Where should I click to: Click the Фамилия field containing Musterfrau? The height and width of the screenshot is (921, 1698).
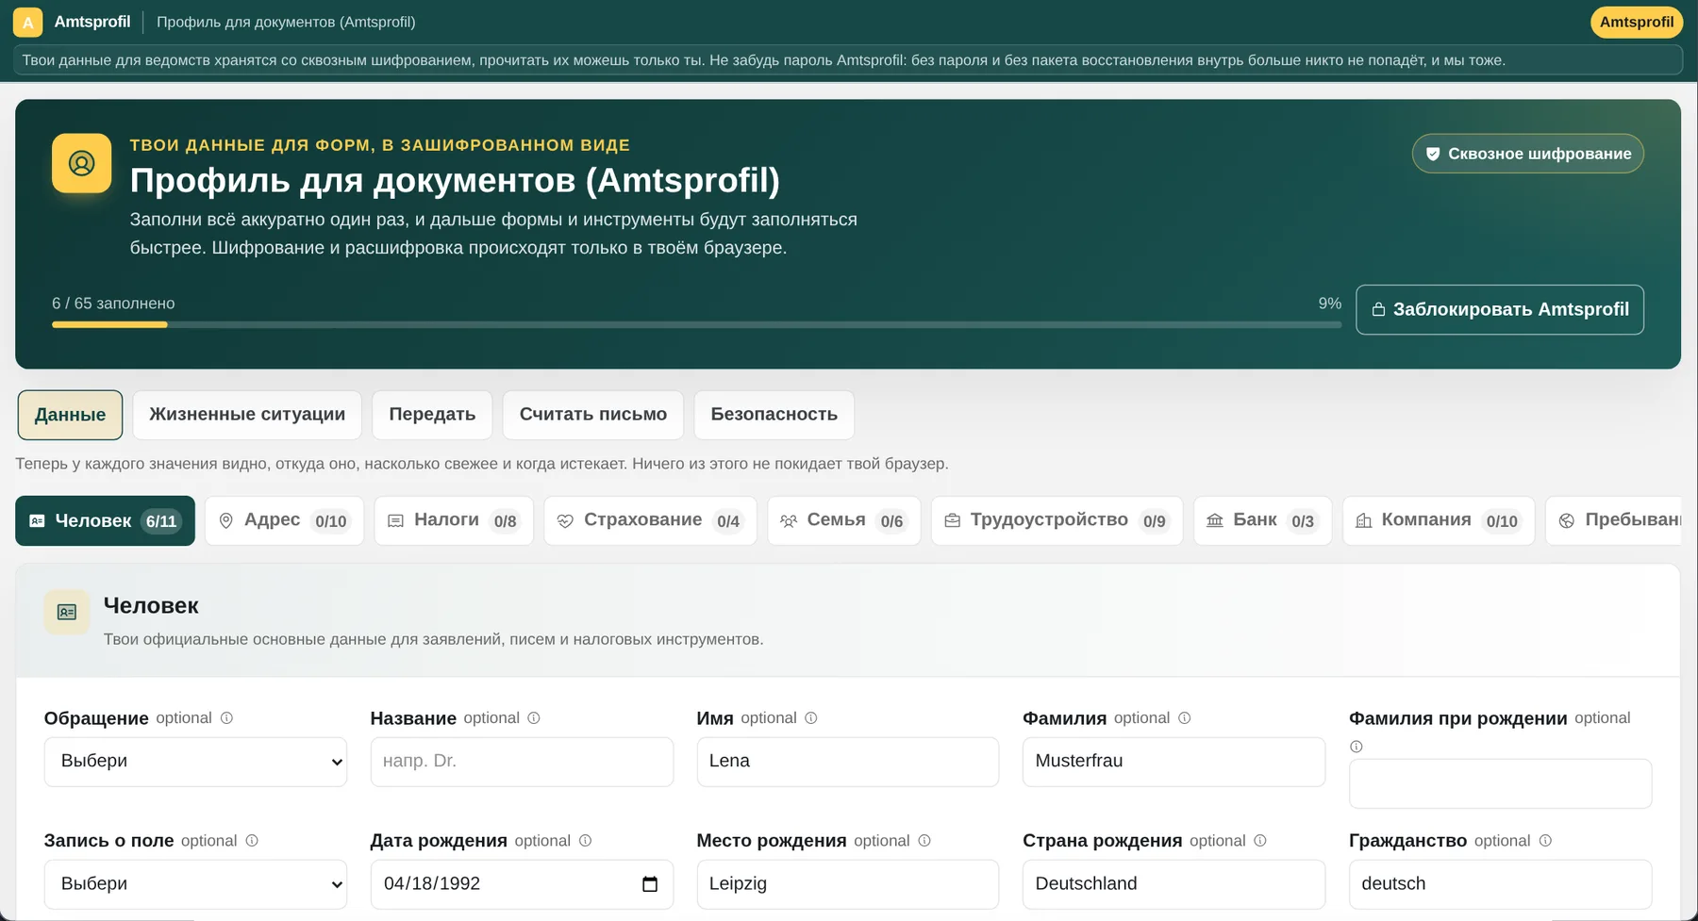[x=1174, y=762]
